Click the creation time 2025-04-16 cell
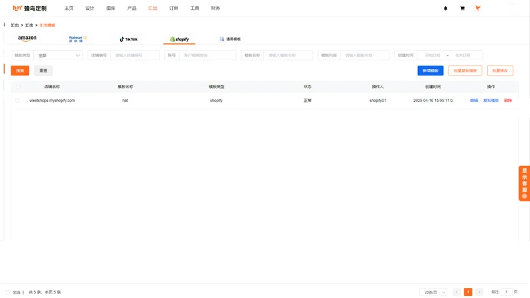 tap(433, 101)
